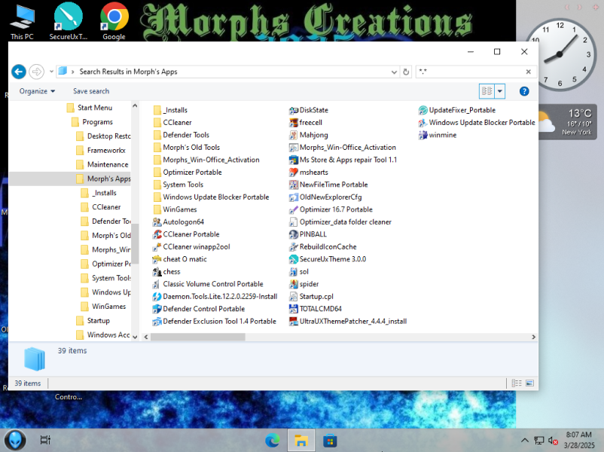
Task: Click the horizontal scrollbar right arrow
Action: (x=533, y=337)
